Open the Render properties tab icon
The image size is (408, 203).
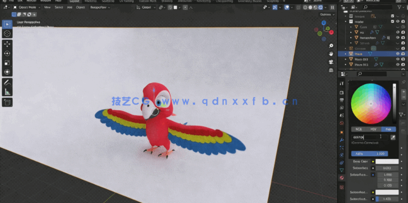click(342, 92)
